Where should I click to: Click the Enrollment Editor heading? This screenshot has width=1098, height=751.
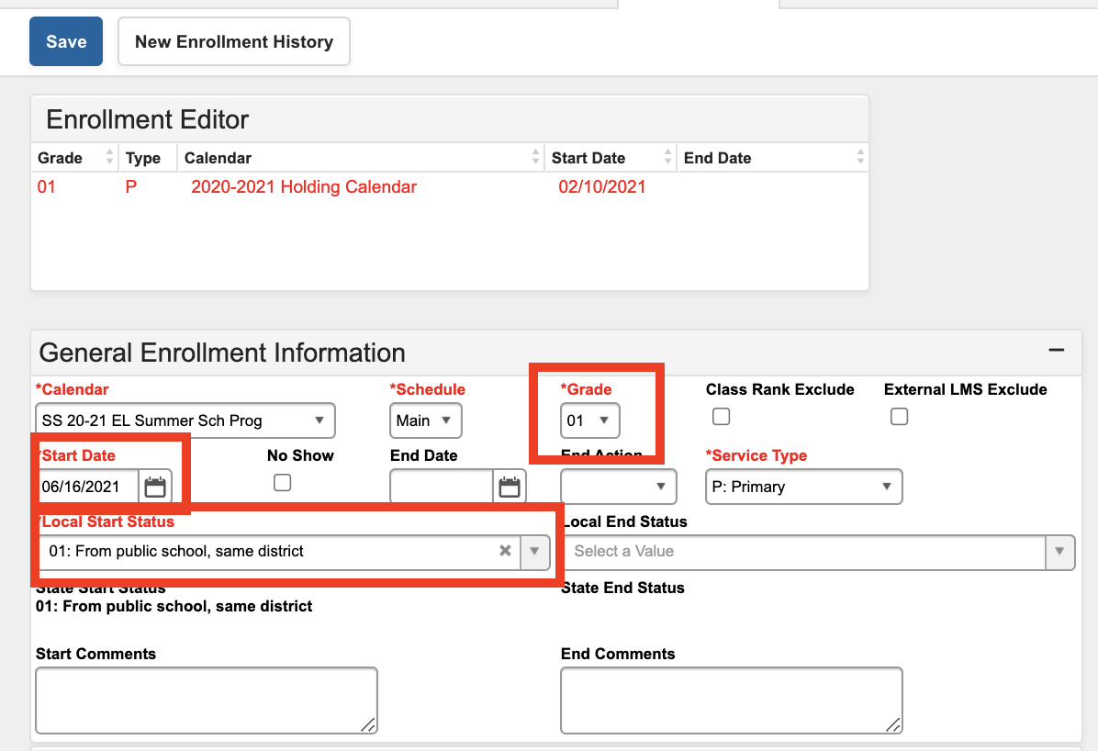click(147, 119)
